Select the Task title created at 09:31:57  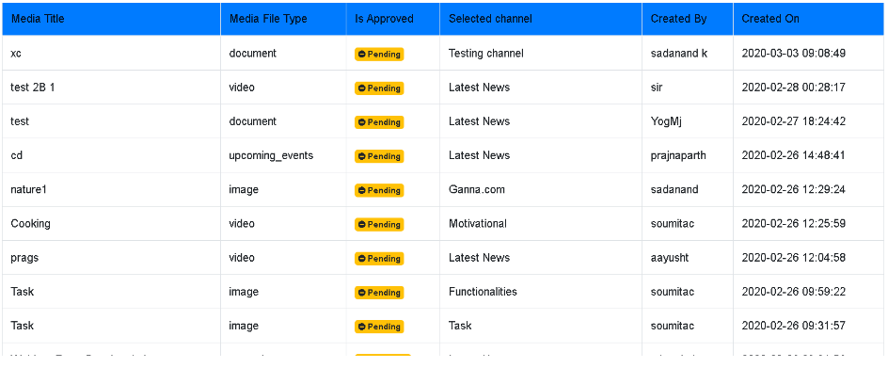tap(22, 326)
